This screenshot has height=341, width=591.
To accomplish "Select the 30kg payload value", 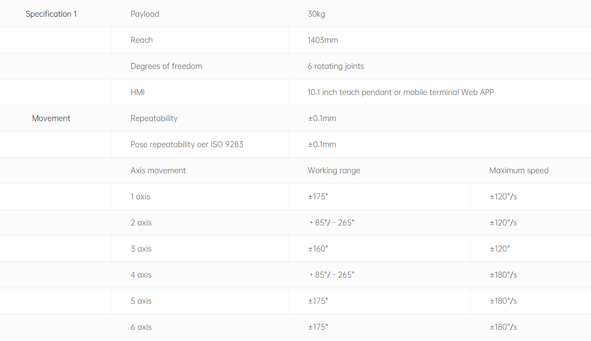I will pos(316,14).
